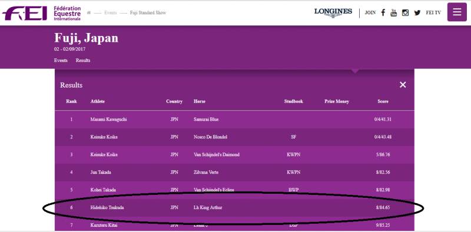Click the Athlete column header

[98, 102]
